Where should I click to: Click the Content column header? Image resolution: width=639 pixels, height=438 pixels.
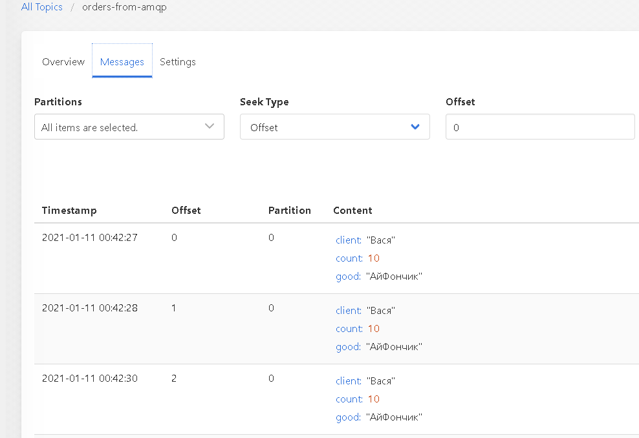click(352, 211)
